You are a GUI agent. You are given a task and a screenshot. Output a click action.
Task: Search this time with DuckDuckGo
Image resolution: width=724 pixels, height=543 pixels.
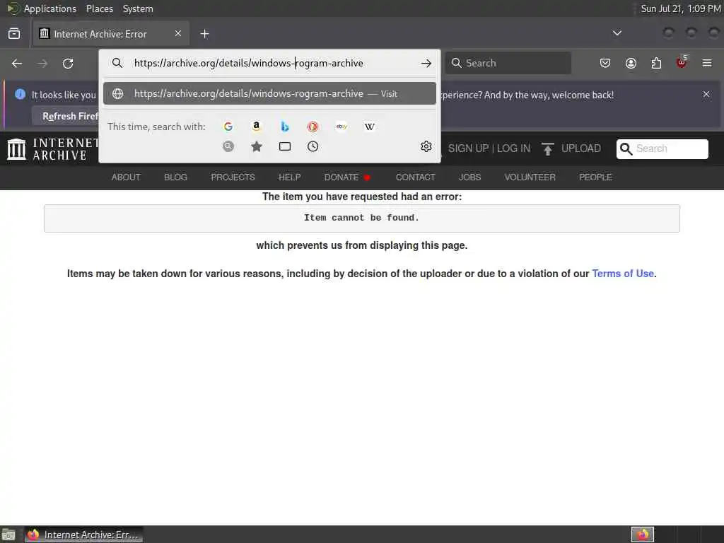(313, 127)
